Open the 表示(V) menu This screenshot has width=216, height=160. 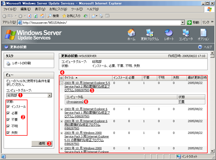point(40,9)
